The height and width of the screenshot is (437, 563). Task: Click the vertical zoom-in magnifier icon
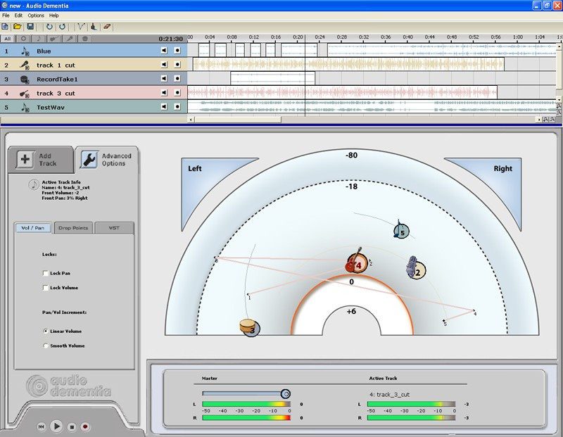[x=559, y=106]
